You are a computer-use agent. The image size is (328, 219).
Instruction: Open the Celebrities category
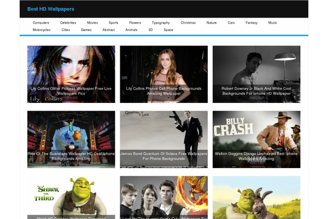(68, 22)
